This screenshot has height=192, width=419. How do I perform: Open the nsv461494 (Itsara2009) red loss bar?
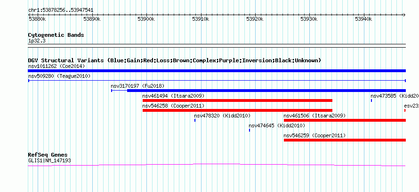(237, 100)
